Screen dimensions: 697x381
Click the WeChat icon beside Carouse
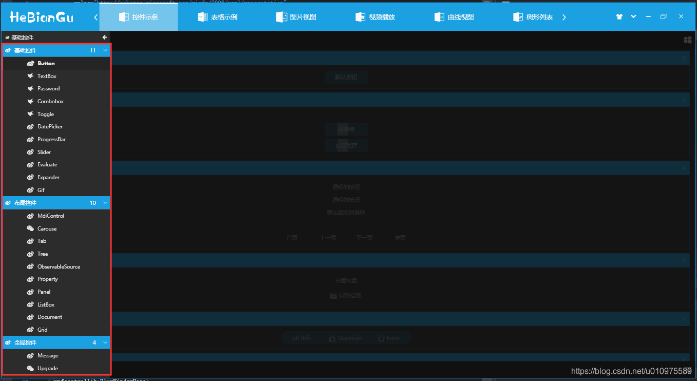coord(30,228)
